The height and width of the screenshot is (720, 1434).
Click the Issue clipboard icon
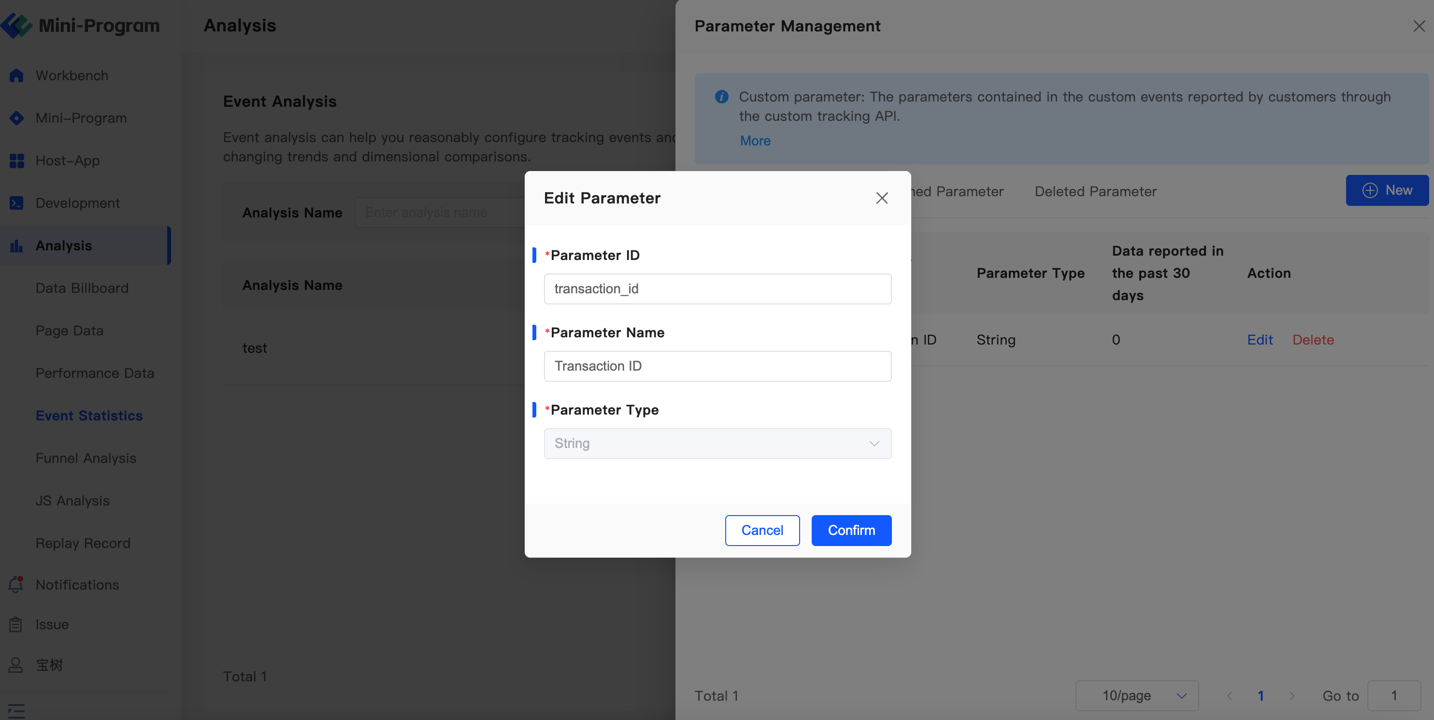pos(15,624)
